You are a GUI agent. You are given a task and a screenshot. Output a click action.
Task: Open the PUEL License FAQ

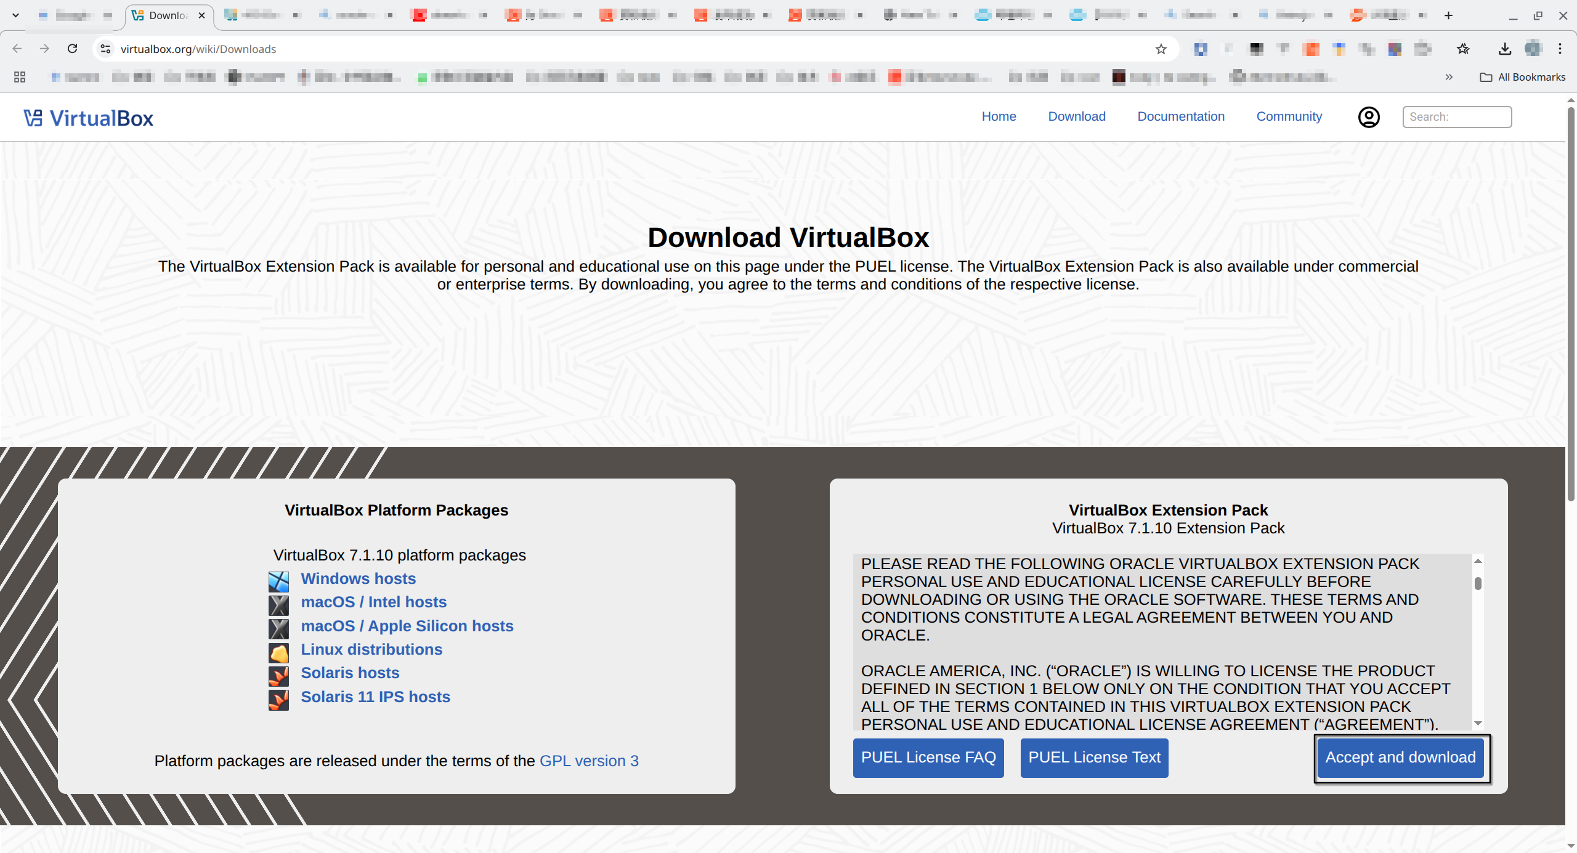(928, 758)
